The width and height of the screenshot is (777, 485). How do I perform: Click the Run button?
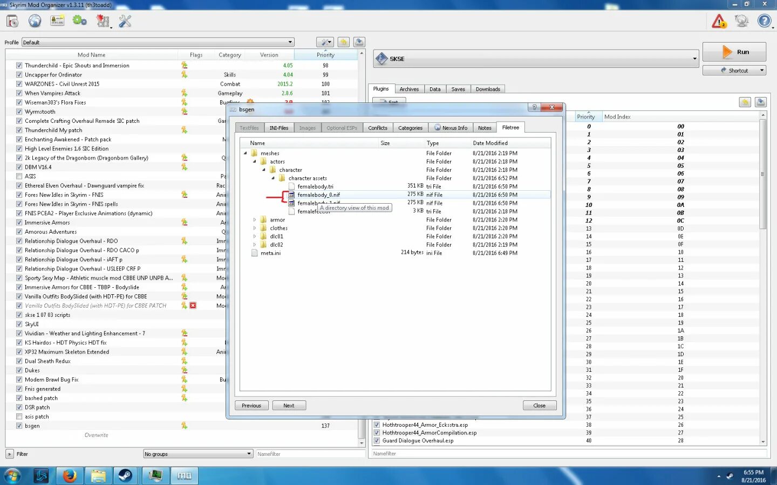[x=734, y=52]
